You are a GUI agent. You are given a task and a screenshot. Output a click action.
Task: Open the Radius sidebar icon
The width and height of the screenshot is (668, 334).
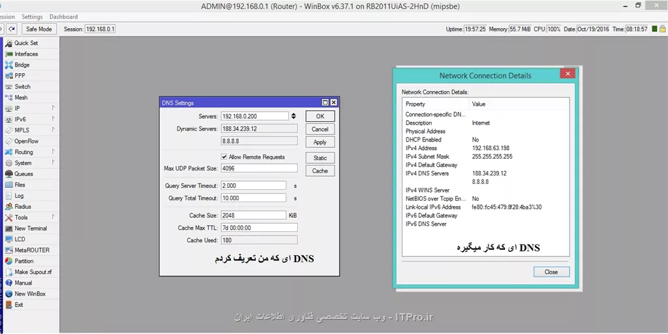(x=8, y=207)
